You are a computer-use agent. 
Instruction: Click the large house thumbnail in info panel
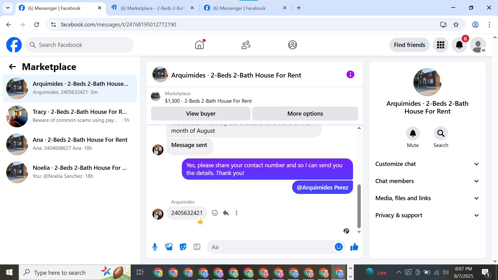click(427, 82)
